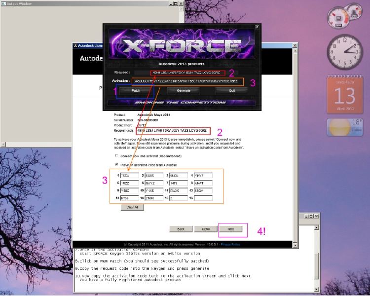Open the calendar gadget showing 13

(x=345, y=94)
